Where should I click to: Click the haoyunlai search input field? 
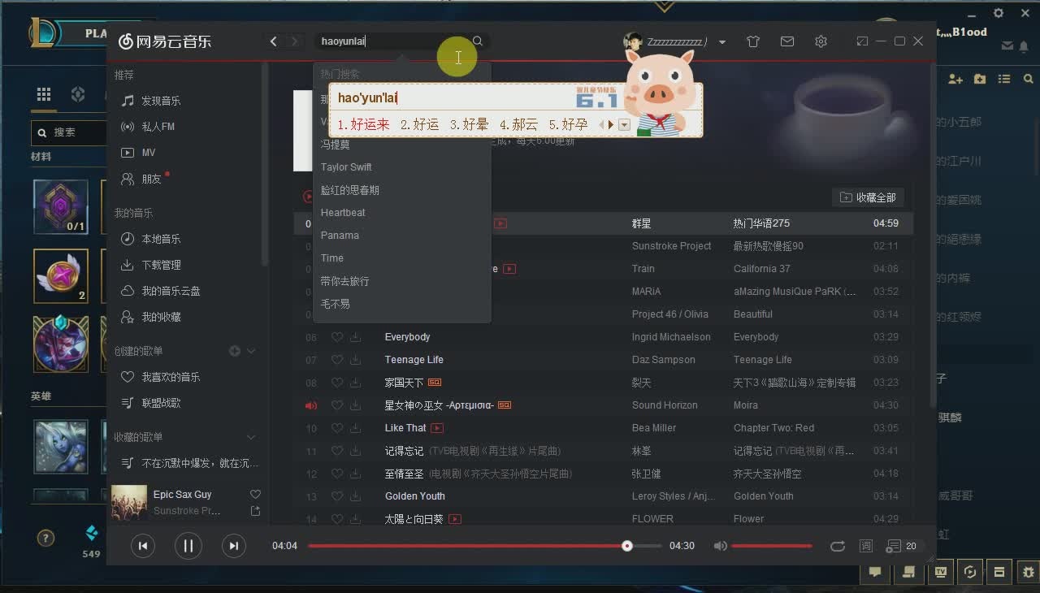[392, 41]
